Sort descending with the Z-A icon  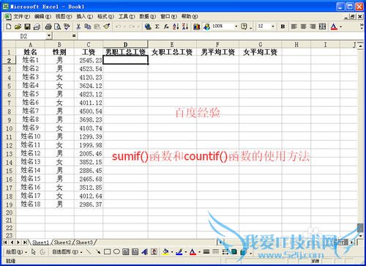pos(185,26)
